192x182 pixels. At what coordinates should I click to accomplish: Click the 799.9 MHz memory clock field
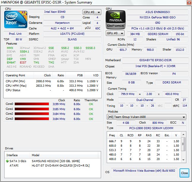click(x=128, y=94)
